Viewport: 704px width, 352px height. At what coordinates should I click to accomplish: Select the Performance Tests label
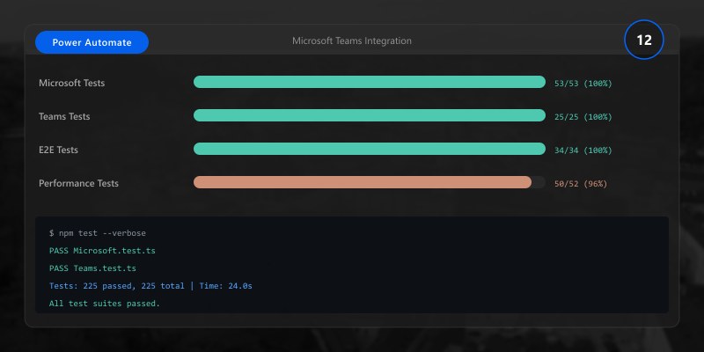coord(78,183)
